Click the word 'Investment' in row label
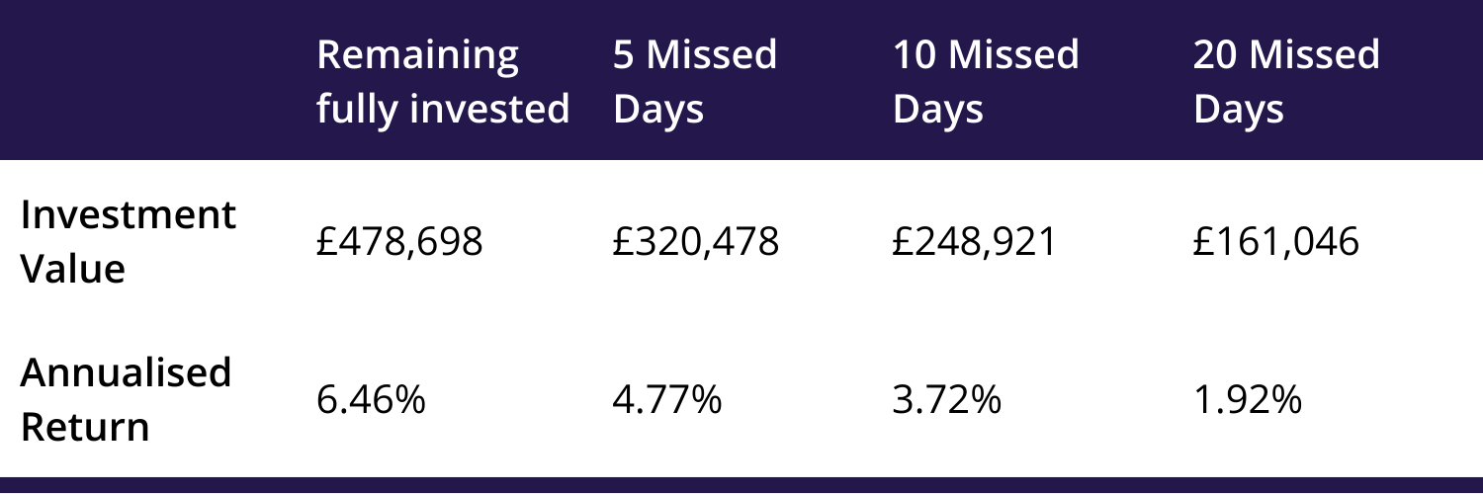Image resolution: width=1483 pixels, height=494 pixels. pos(129,215)
